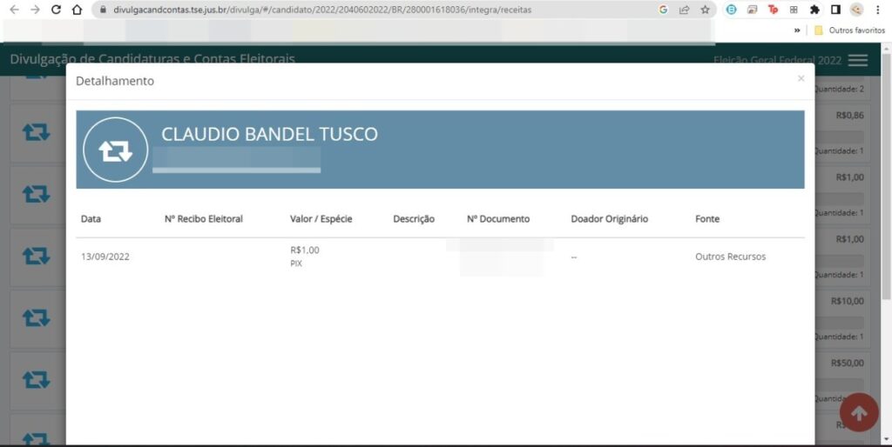892x447 pixels.
Task: Click the red Tp extension icon
Action: (x=773, y=10)
